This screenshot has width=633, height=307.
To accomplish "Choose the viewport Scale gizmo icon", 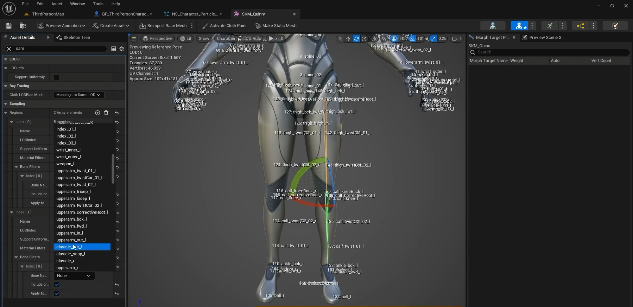I will 364,39.
